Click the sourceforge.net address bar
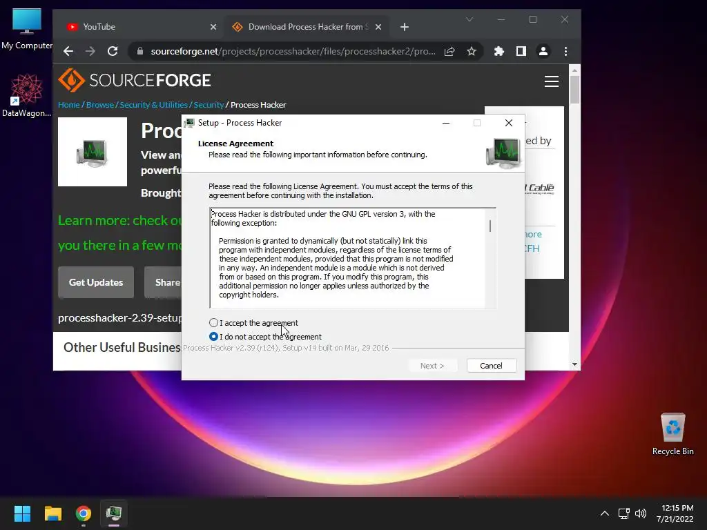The image size is (707, 530). click(293, 51)
